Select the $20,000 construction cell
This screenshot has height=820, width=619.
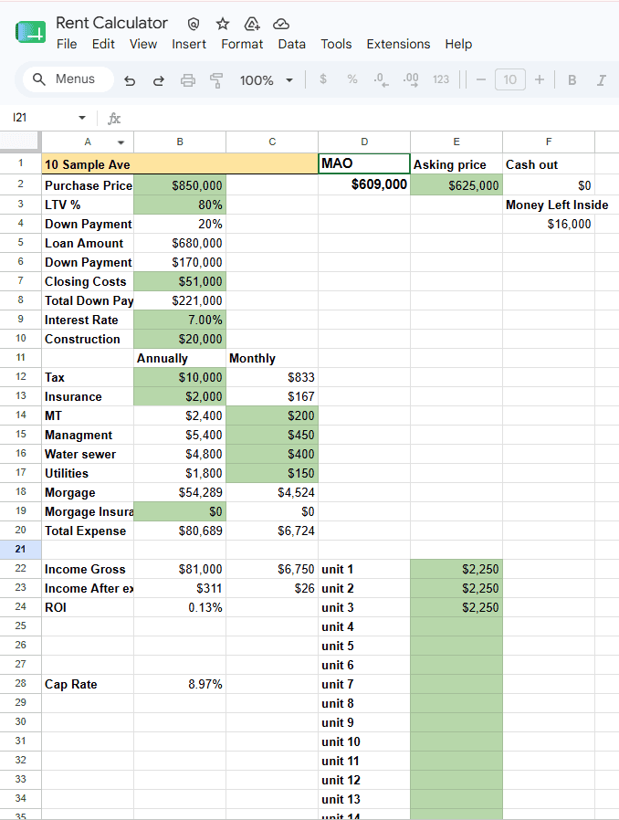[x=180, y=339]
